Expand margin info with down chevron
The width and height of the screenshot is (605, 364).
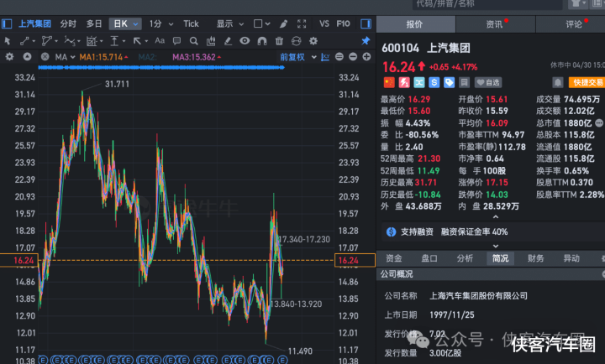click(496, 246)
